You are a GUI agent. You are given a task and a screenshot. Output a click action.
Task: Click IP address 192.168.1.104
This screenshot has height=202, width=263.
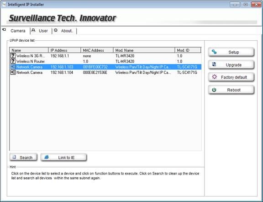click(62, 72)
